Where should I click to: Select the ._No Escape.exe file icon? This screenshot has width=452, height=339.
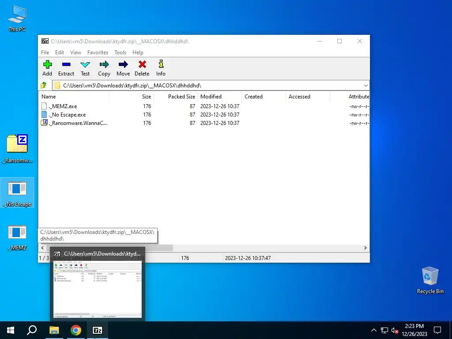[44, 114]
